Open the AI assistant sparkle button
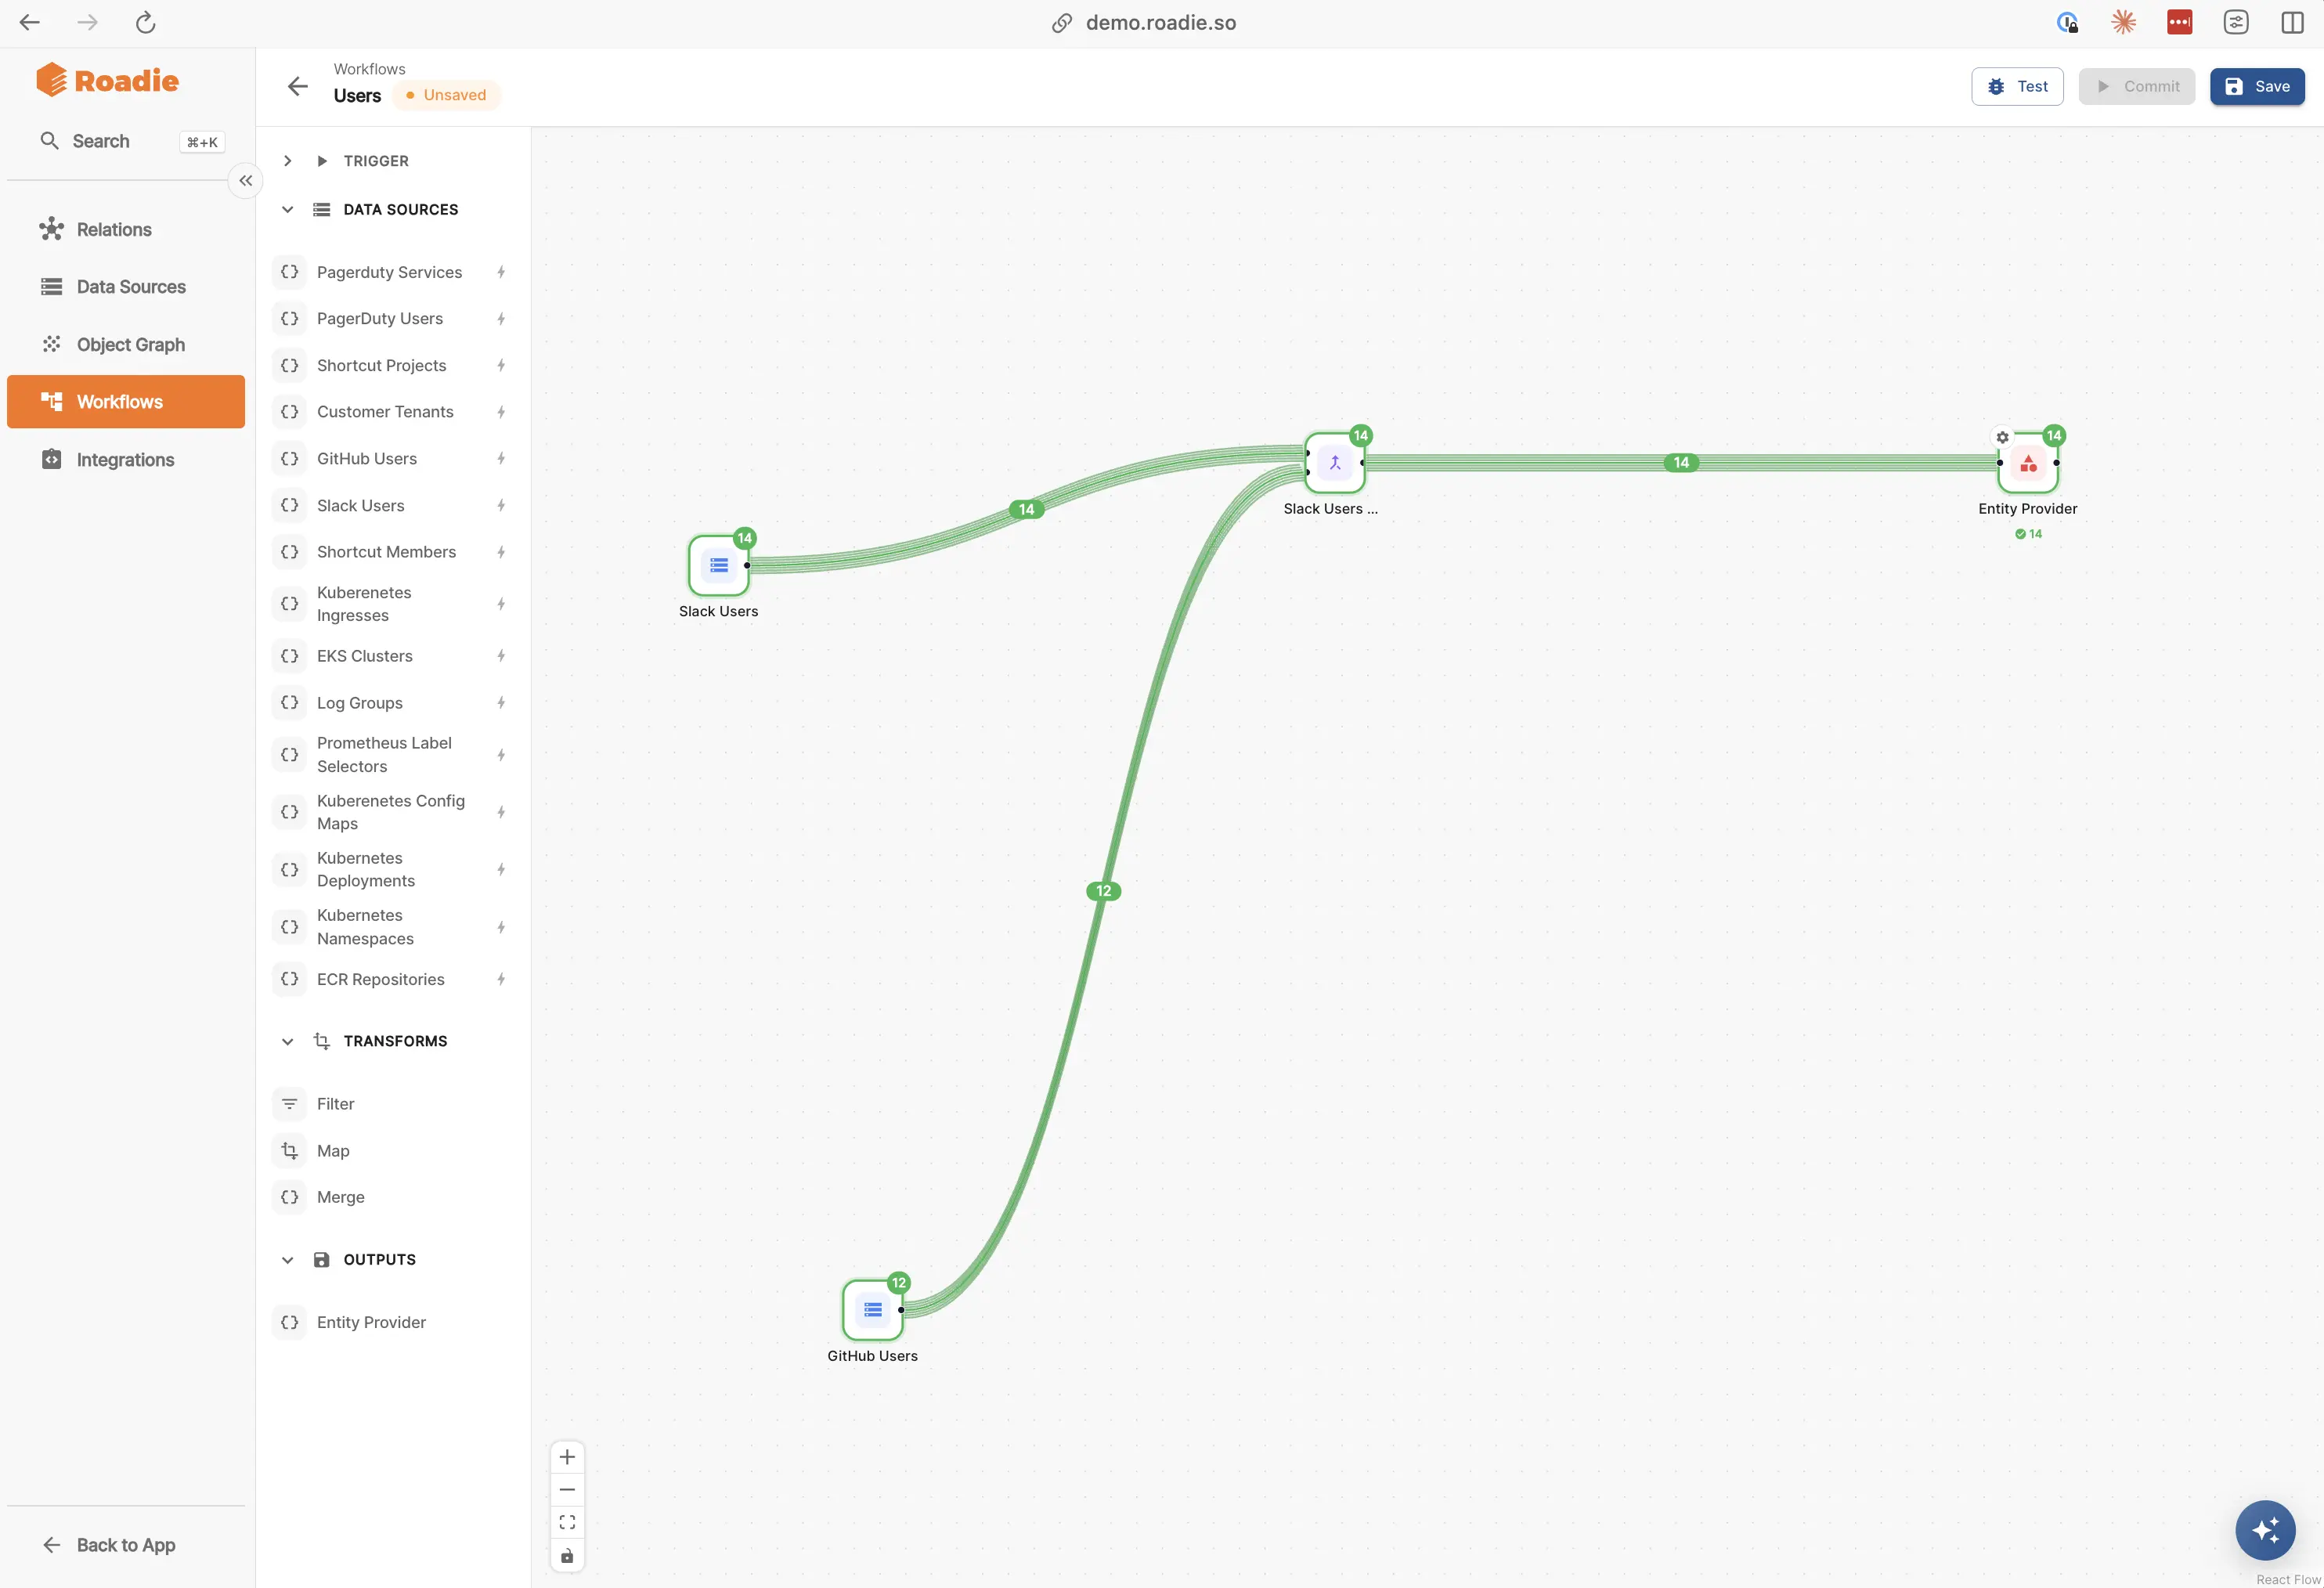 click(2265, 1530)
